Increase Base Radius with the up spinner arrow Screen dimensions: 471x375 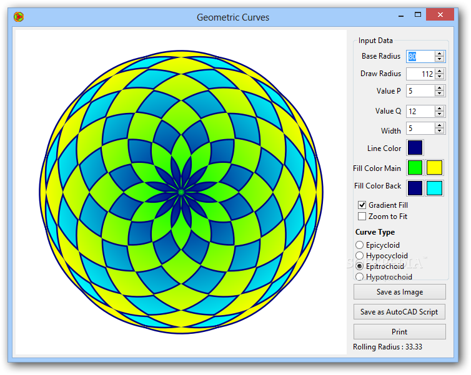pos(440,54)
